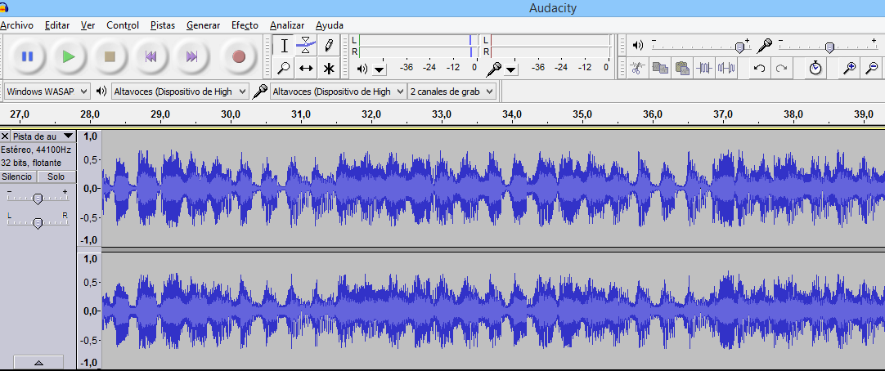Click the track pan L-R slider handle
The height and width of the screenshot is (371, 885).
tap(38, 223)
